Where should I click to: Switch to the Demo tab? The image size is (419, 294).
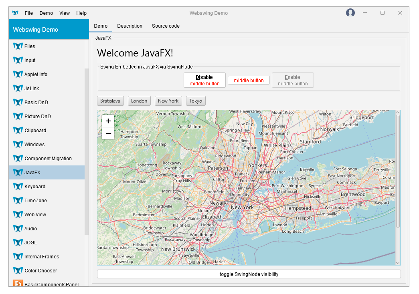coord(101,26)
